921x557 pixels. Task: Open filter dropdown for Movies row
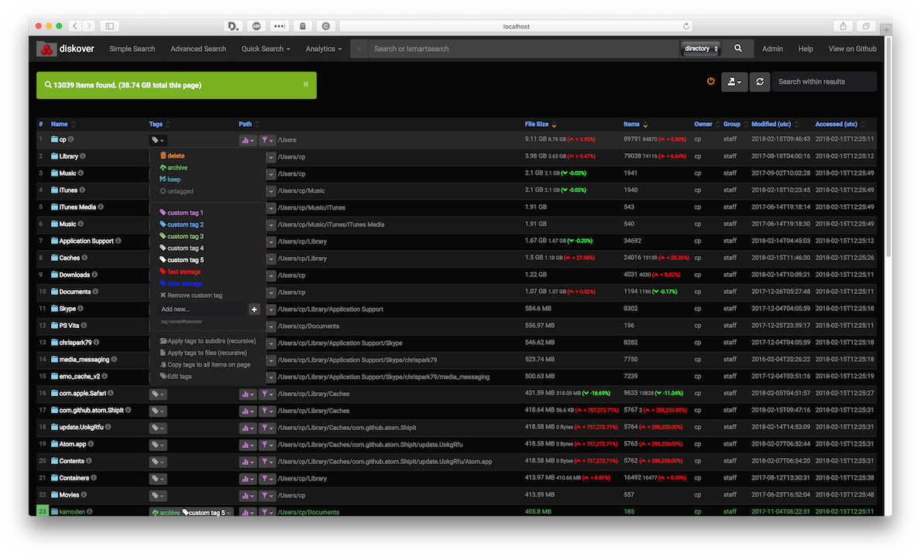pos(267,495)
